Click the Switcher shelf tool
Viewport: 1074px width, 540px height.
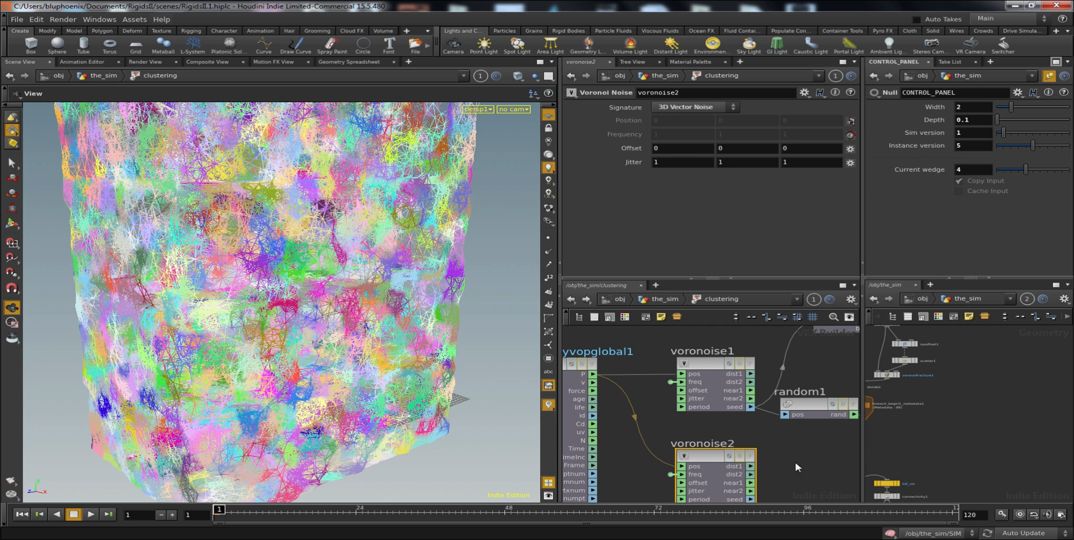pyautogui.click(x=1003, y=46)
